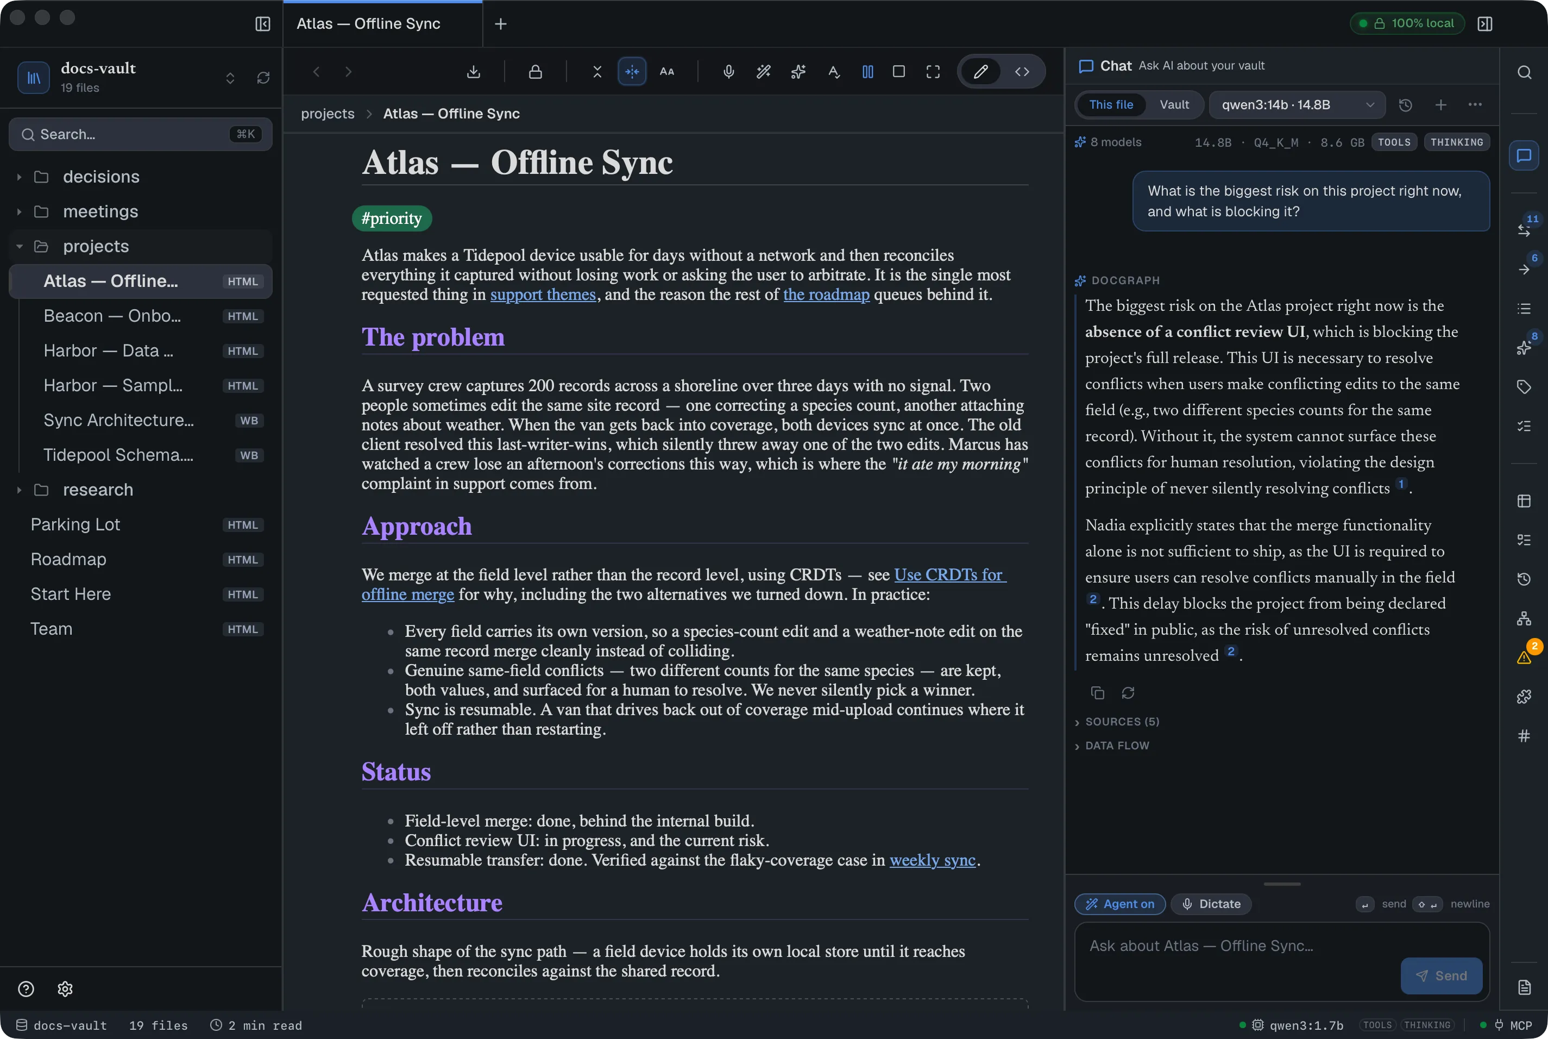This screenshot has width=1548, height=1039.
Task: Collapse the projects folder
Action: coord(141,247)
